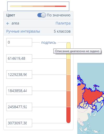Click the red segment of vertical color scale
104x134 pixels.
(x=68, y=115)
